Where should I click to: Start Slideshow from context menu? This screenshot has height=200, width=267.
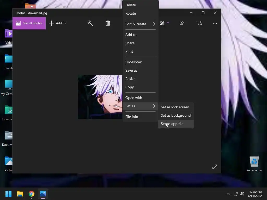pyautogui.click(x=141, y=62)
